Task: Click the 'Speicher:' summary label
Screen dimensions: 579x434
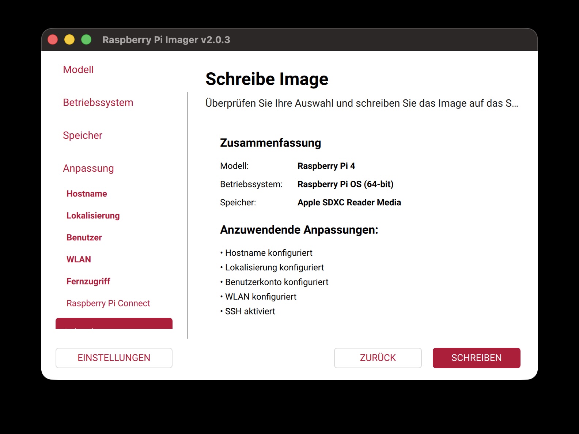Action: coord(238,202)
